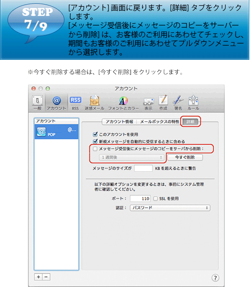Open the 迷惑メール (Junk Mail) preferences

pyautogui.click(x=94, y=103)
